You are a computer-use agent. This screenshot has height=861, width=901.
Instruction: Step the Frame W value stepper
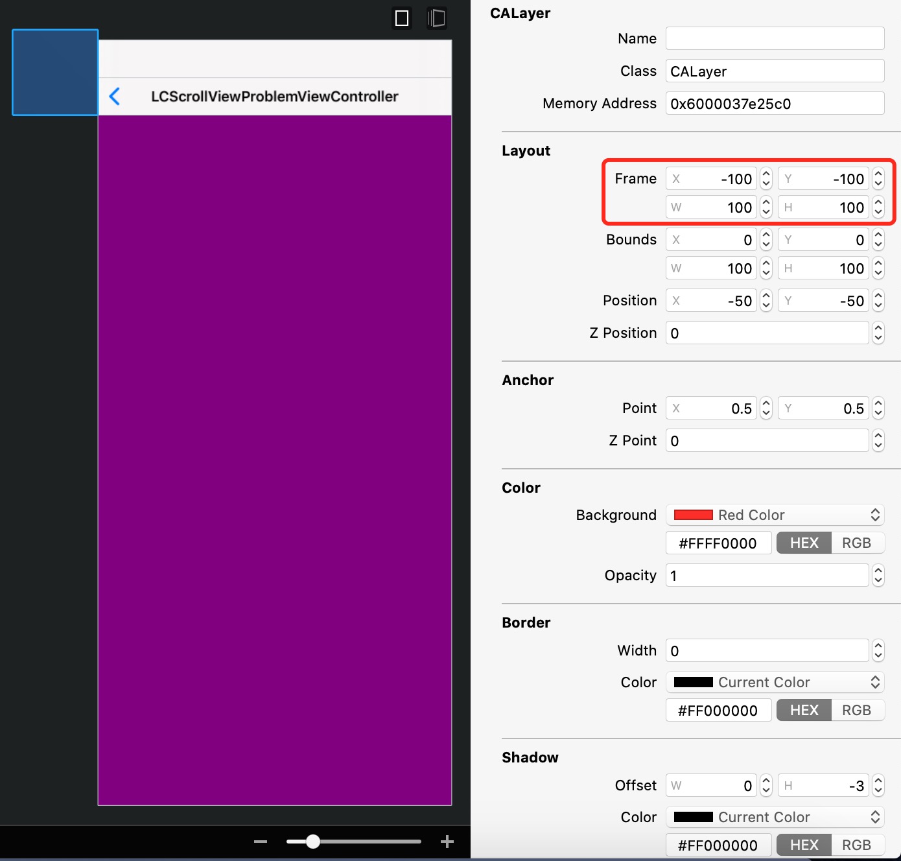tap(766, 207)
